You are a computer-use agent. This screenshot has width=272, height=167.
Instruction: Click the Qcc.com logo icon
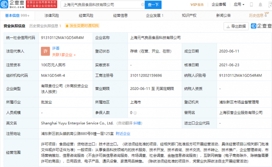click(x=4, y=4)
